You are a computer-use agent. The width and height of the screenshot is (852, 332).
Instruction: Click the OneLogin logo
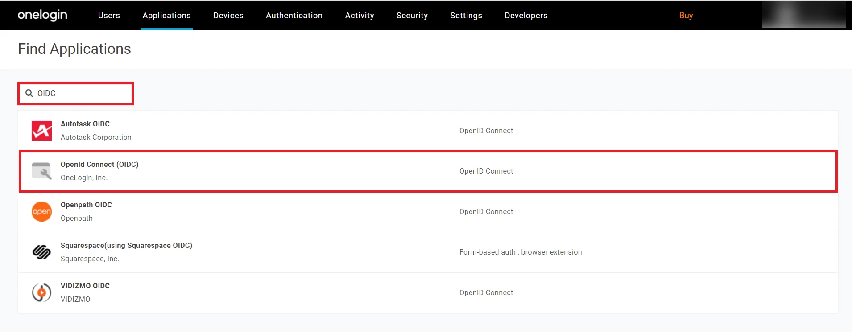[x=42, y=15]
